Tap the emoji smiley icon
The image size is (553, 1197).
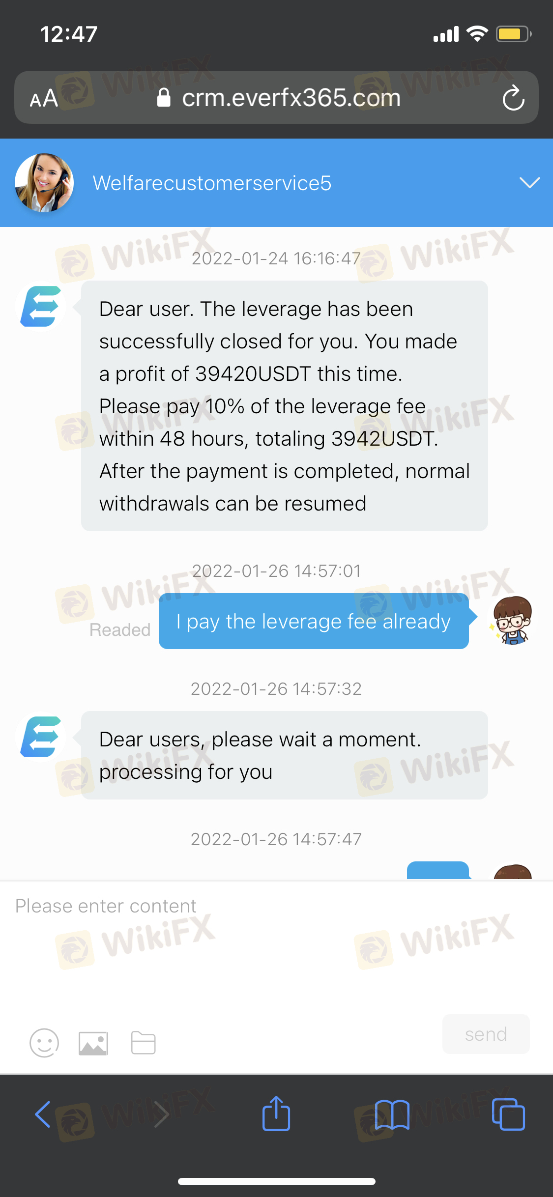pos(44,1043)
